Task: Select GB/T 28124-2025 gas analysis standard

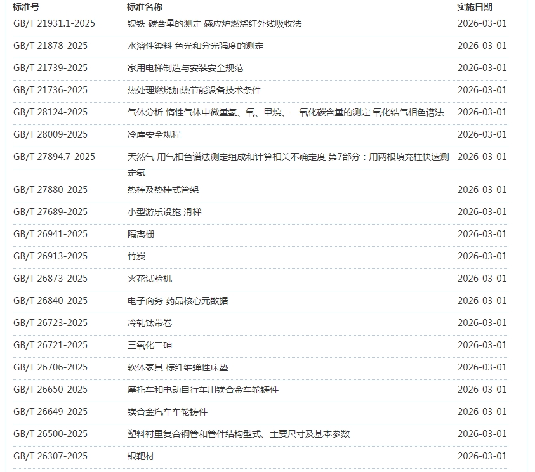Action: (x=51, y=112)
